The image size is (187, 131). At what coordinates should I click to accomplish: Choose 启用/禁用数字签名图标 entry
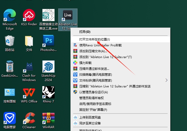coord(120,104)
